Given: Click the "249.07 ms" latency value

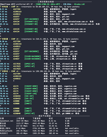Looking at the screenshot, I should tap(5, 111).
